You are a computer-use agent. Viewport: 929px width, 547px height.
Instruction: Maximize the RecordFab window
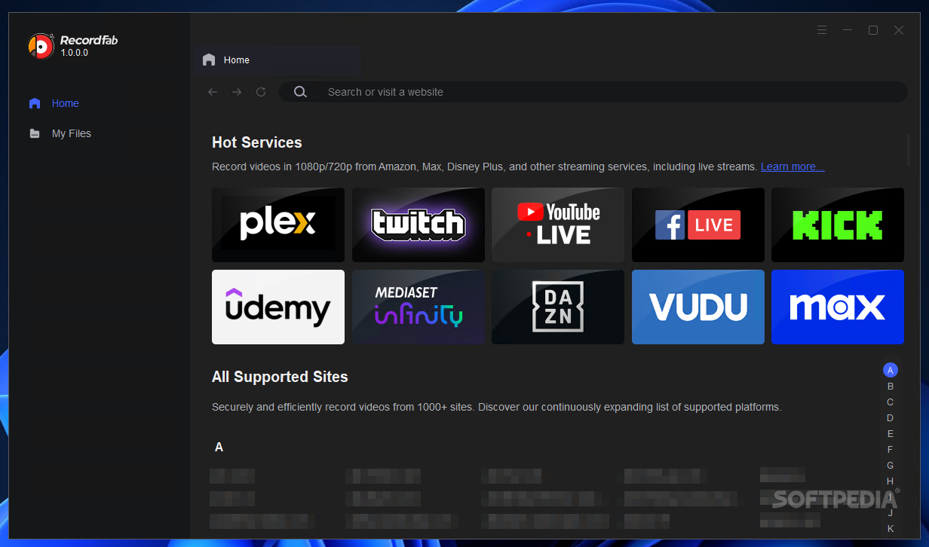click(x=873, y=30)
